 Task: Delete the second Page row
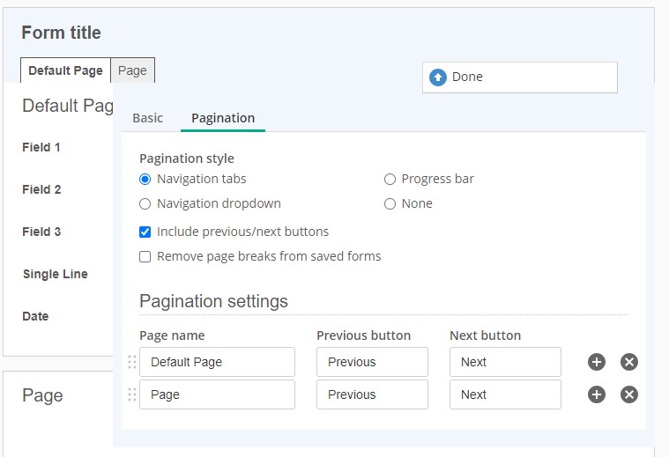(629, 394)
